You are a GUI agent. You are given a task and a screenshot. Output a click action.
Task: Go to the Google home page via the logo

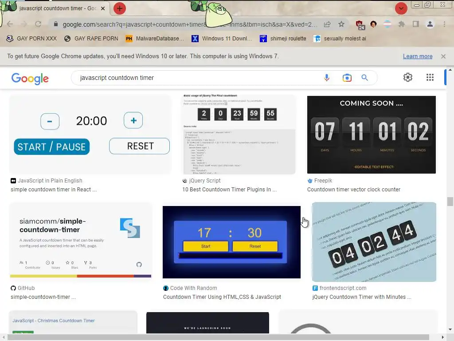tap(30, 78)
